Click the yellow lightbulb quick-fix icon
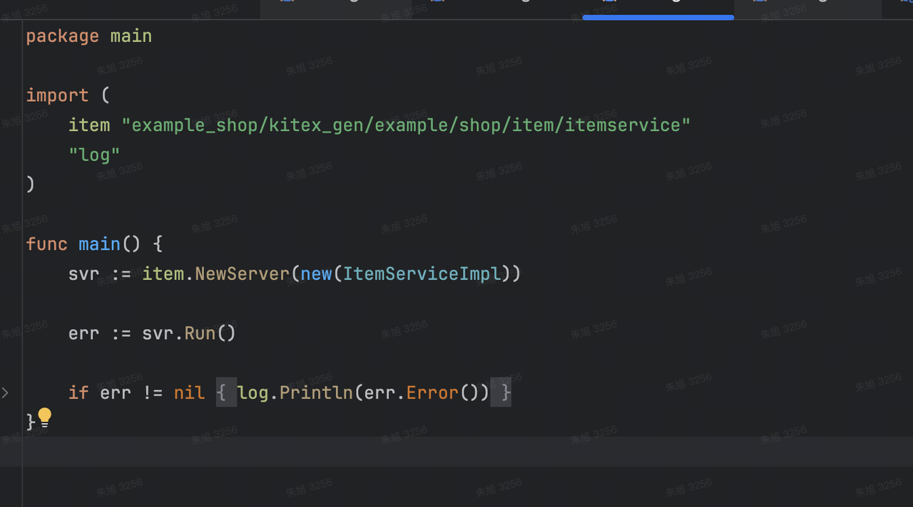 45,418
